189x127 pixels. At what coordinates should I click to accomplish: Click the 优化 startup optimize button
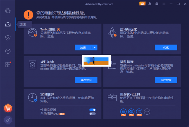click(166, 47)
